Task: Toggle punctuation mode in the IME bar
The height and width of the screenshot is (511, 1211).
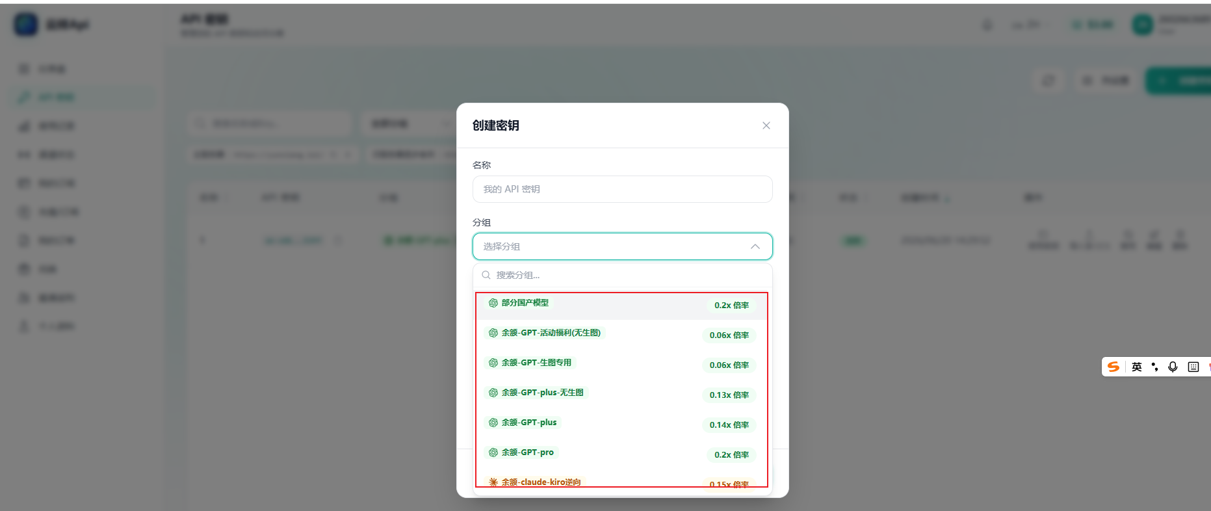Action: point(1154,367)
